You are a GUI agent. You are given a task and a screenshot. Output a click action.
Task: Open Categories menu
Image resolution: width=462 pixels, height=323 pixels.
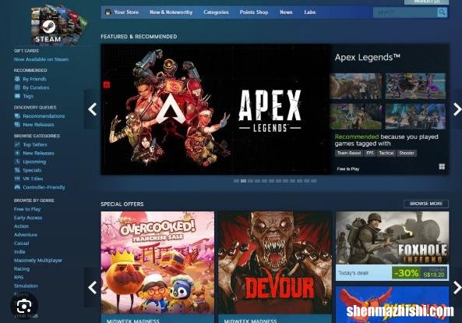(216, 12)
